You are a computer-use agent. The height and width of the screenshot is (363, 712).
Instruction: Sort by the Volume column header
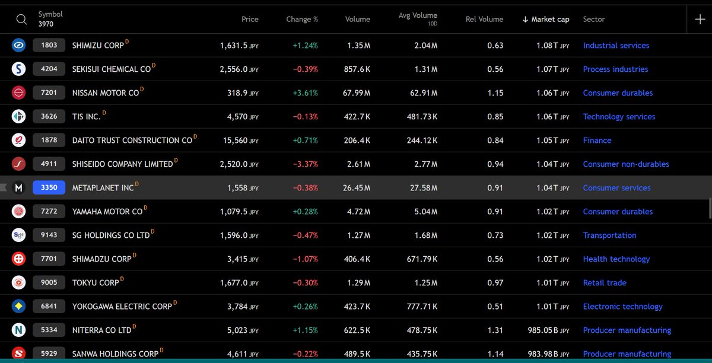(358, 19)
